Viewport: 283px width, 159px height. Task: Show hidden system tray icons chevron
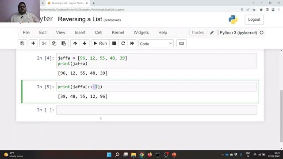[222, 155]
